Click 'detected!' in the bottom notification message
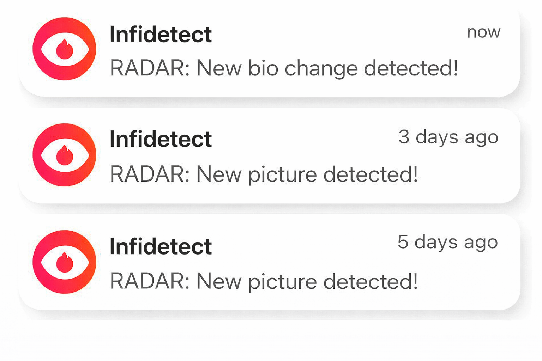Viewport: 542px width, 361px height. (371, 281)
